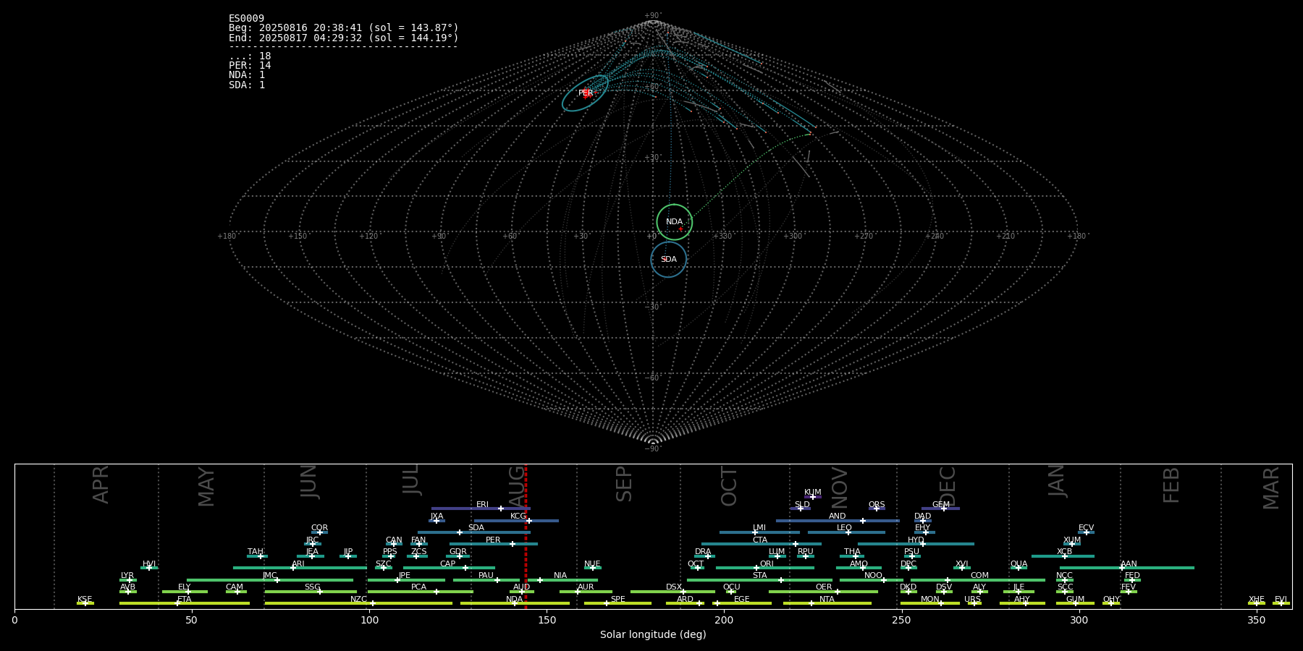This screenshot has width=1303, height=651.
Task: Select the AND shower label on timeline
Action: pos(838,516)
